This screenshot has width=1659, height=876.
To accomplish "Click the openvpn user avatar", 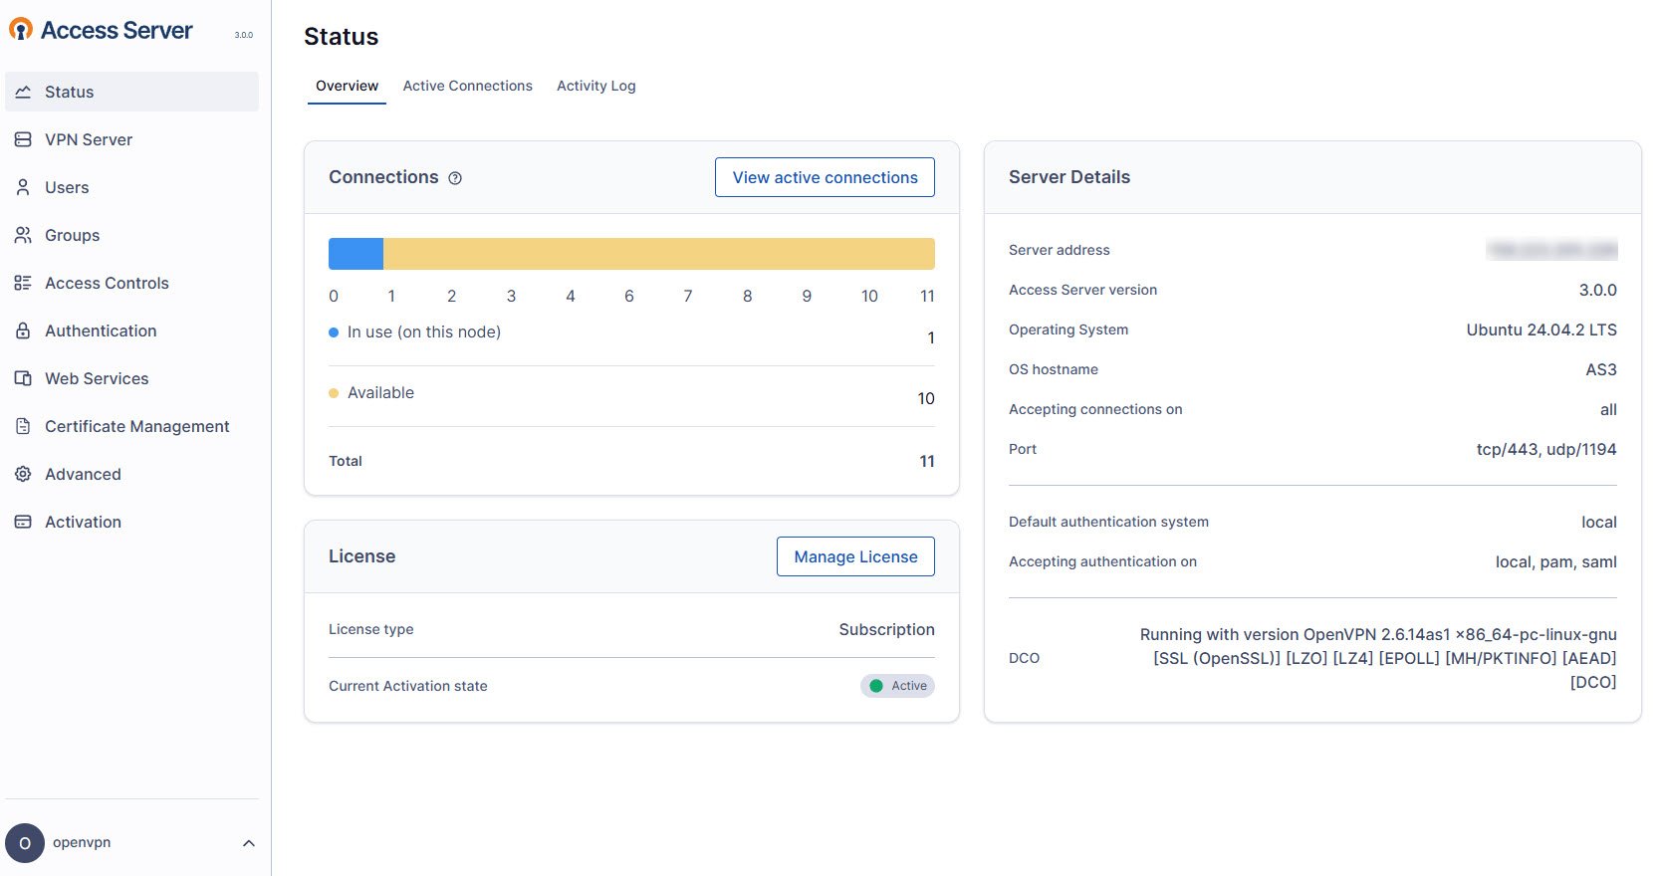I will pos(25,843).
